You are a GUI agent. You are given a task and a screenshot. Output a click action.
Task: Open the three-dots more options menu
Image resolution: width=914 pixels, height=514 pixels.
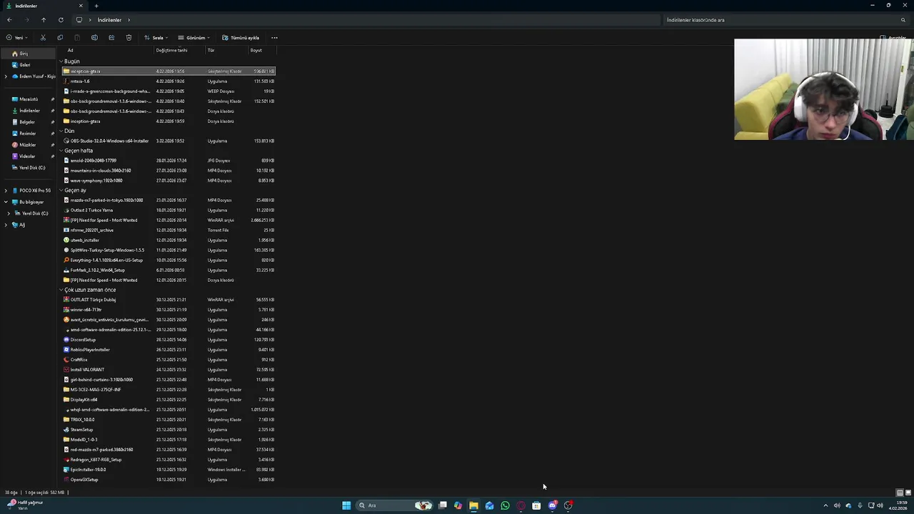coord(274,38)
